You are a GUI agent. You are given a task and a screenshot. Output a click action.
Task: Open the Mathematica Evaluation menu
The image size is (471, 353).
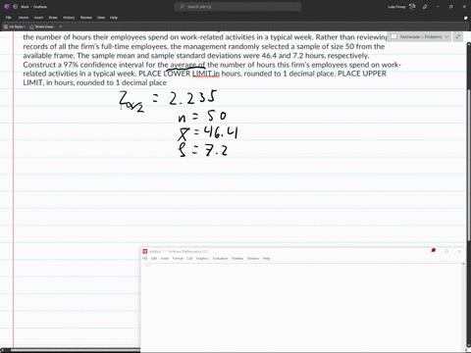(x=220, y=259)
